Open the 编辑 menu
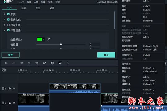The width and height of the screenshot is (167, 111). 29,2
